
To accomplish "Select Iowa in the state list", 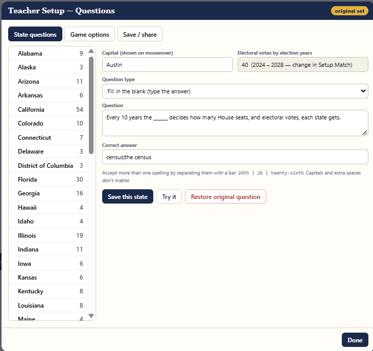I will click(x=48, y=263).
